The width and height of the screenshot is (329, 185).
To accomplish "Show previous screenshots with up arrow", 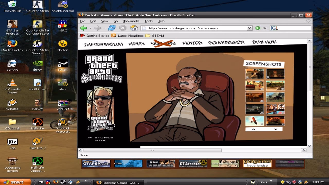I will pos(253,129).
